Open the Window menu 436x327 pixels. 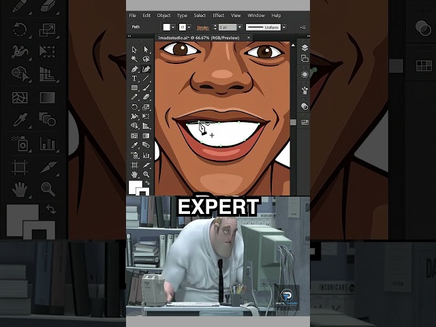[x=256, y=15]
